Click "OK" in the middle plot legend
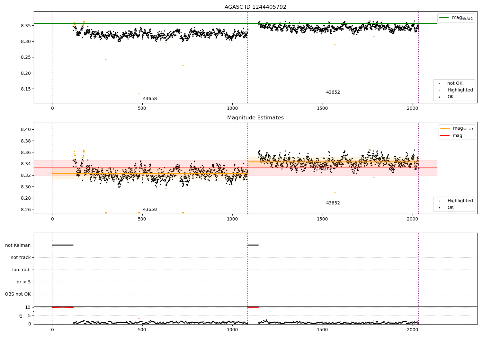The width and height of the screenshot is (482, 337). coord(451,207)
